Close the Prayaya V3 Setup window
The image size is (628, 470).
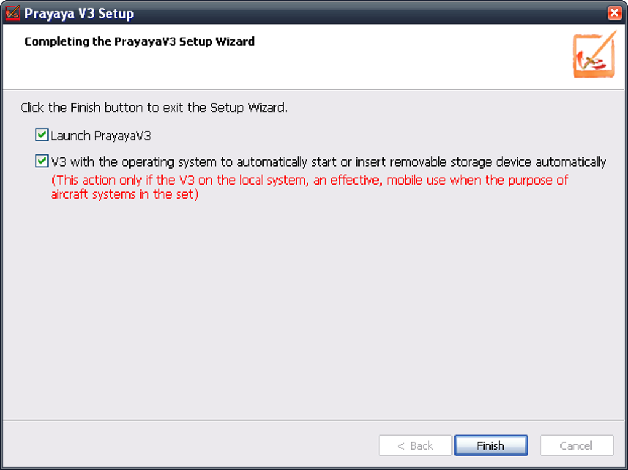click(x=613, y=13)
